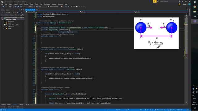Open the Debug menu
The image size is (198, 111).
[26, 4]
